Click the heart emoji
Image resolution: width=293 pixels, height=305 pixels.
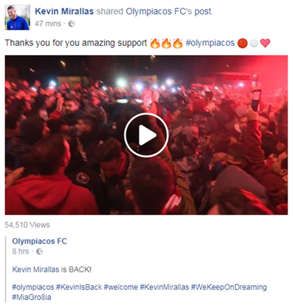[265, 43]
